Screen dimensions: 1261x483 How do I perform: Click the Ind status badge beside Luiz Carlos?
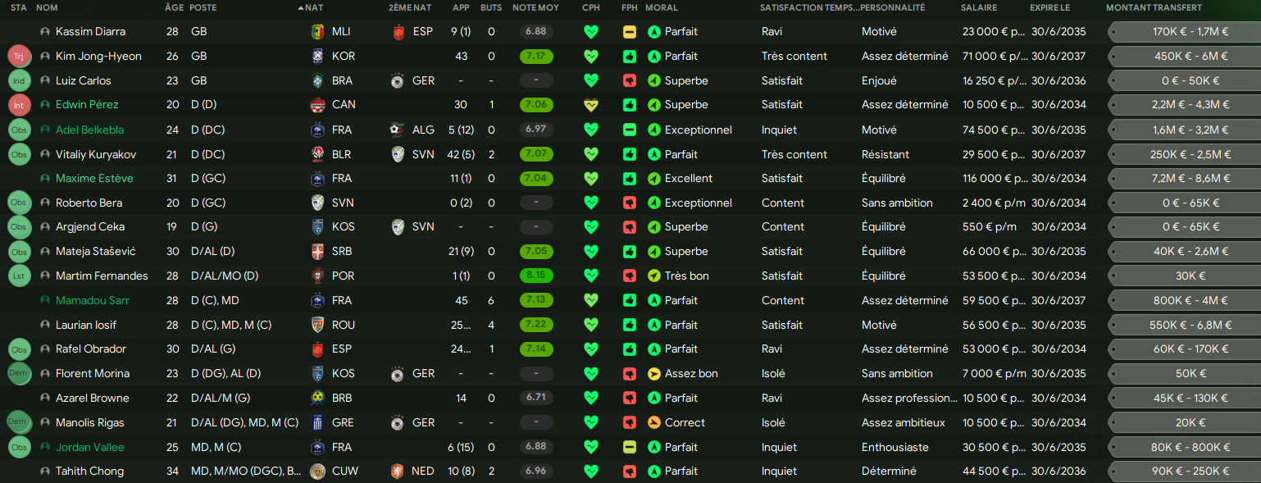(x=18, y=81)
